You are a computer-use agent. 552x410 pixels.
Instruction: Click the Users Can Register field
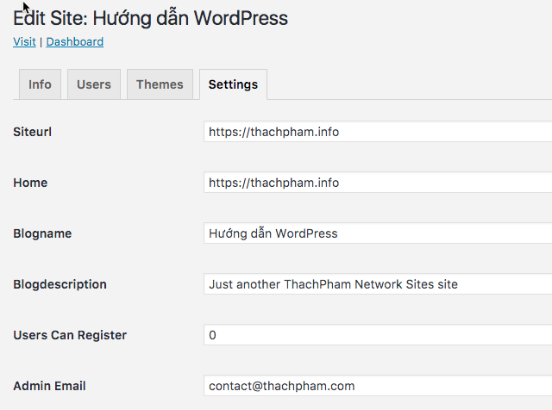pos(378,335)
